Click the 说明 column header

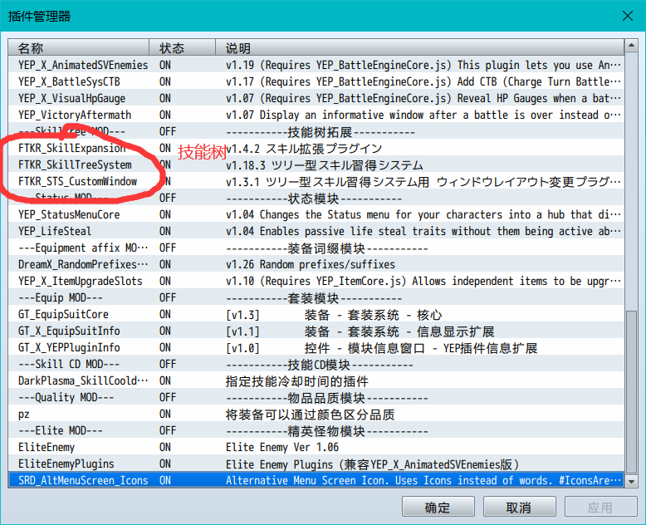(x=420, y=48)
